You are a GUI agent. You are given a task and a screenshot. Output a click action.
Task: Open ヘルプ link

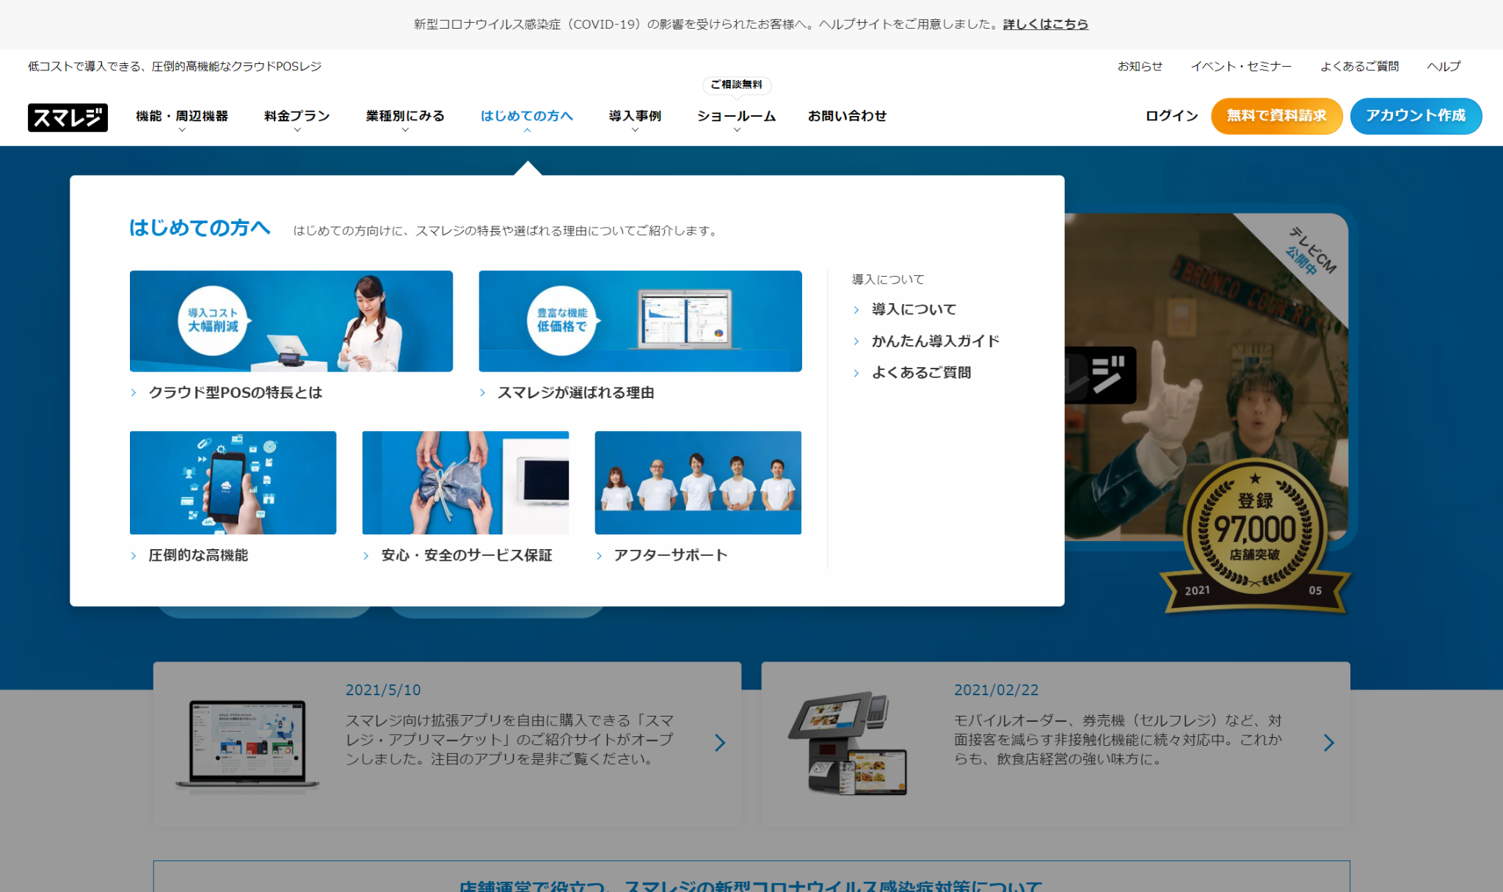[x=1444, y=66]
